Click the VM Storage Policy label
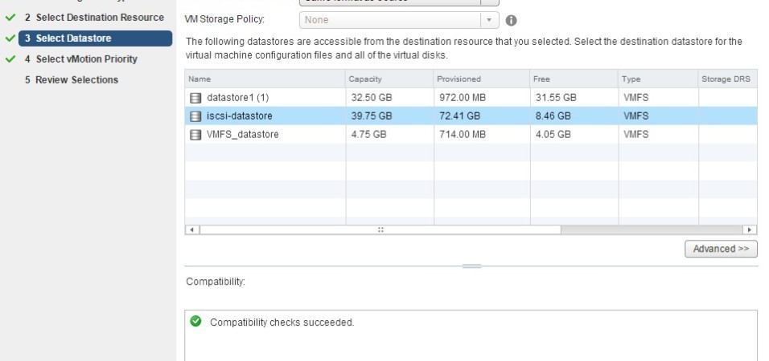This screenshot has width=769, height=361. (x=224, y=19)
